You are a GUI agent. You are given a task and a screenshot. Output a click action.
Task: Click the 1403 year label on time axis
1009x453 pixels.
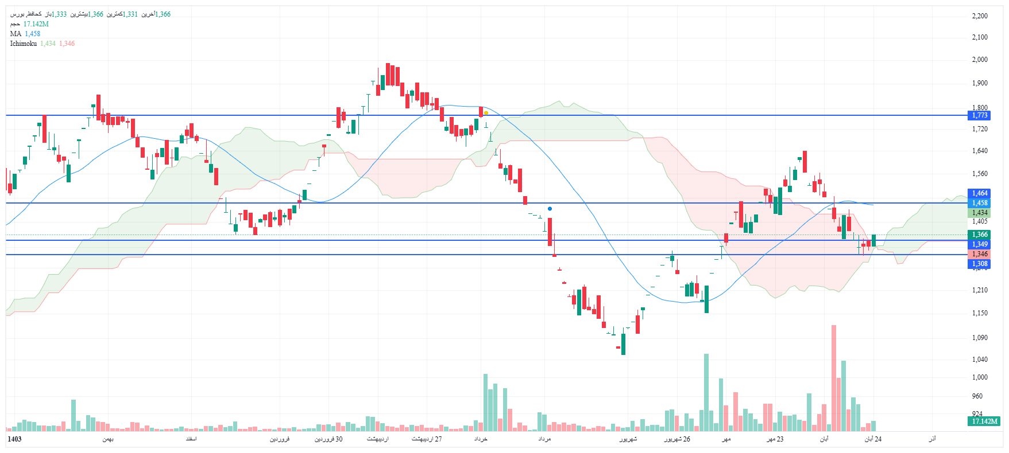pyautogui.click(x=14, y=439)
